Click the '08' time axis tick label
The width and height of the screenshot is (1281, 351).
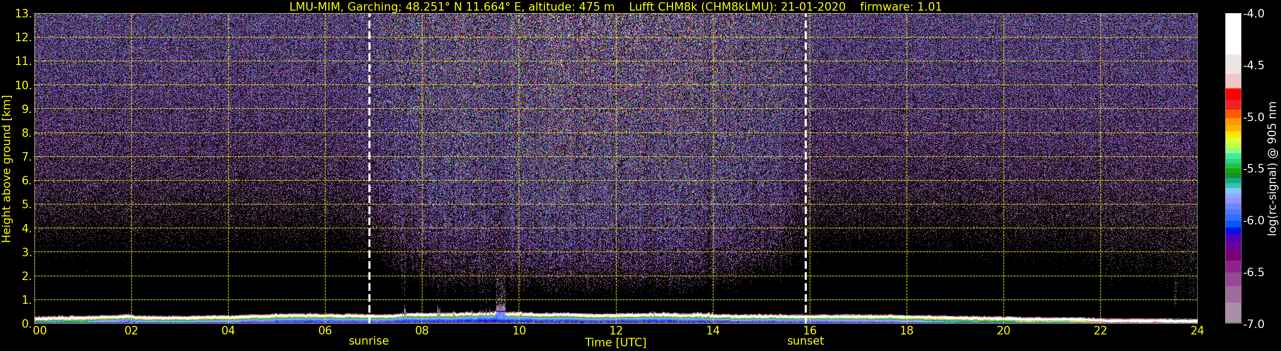coord(422,331)
